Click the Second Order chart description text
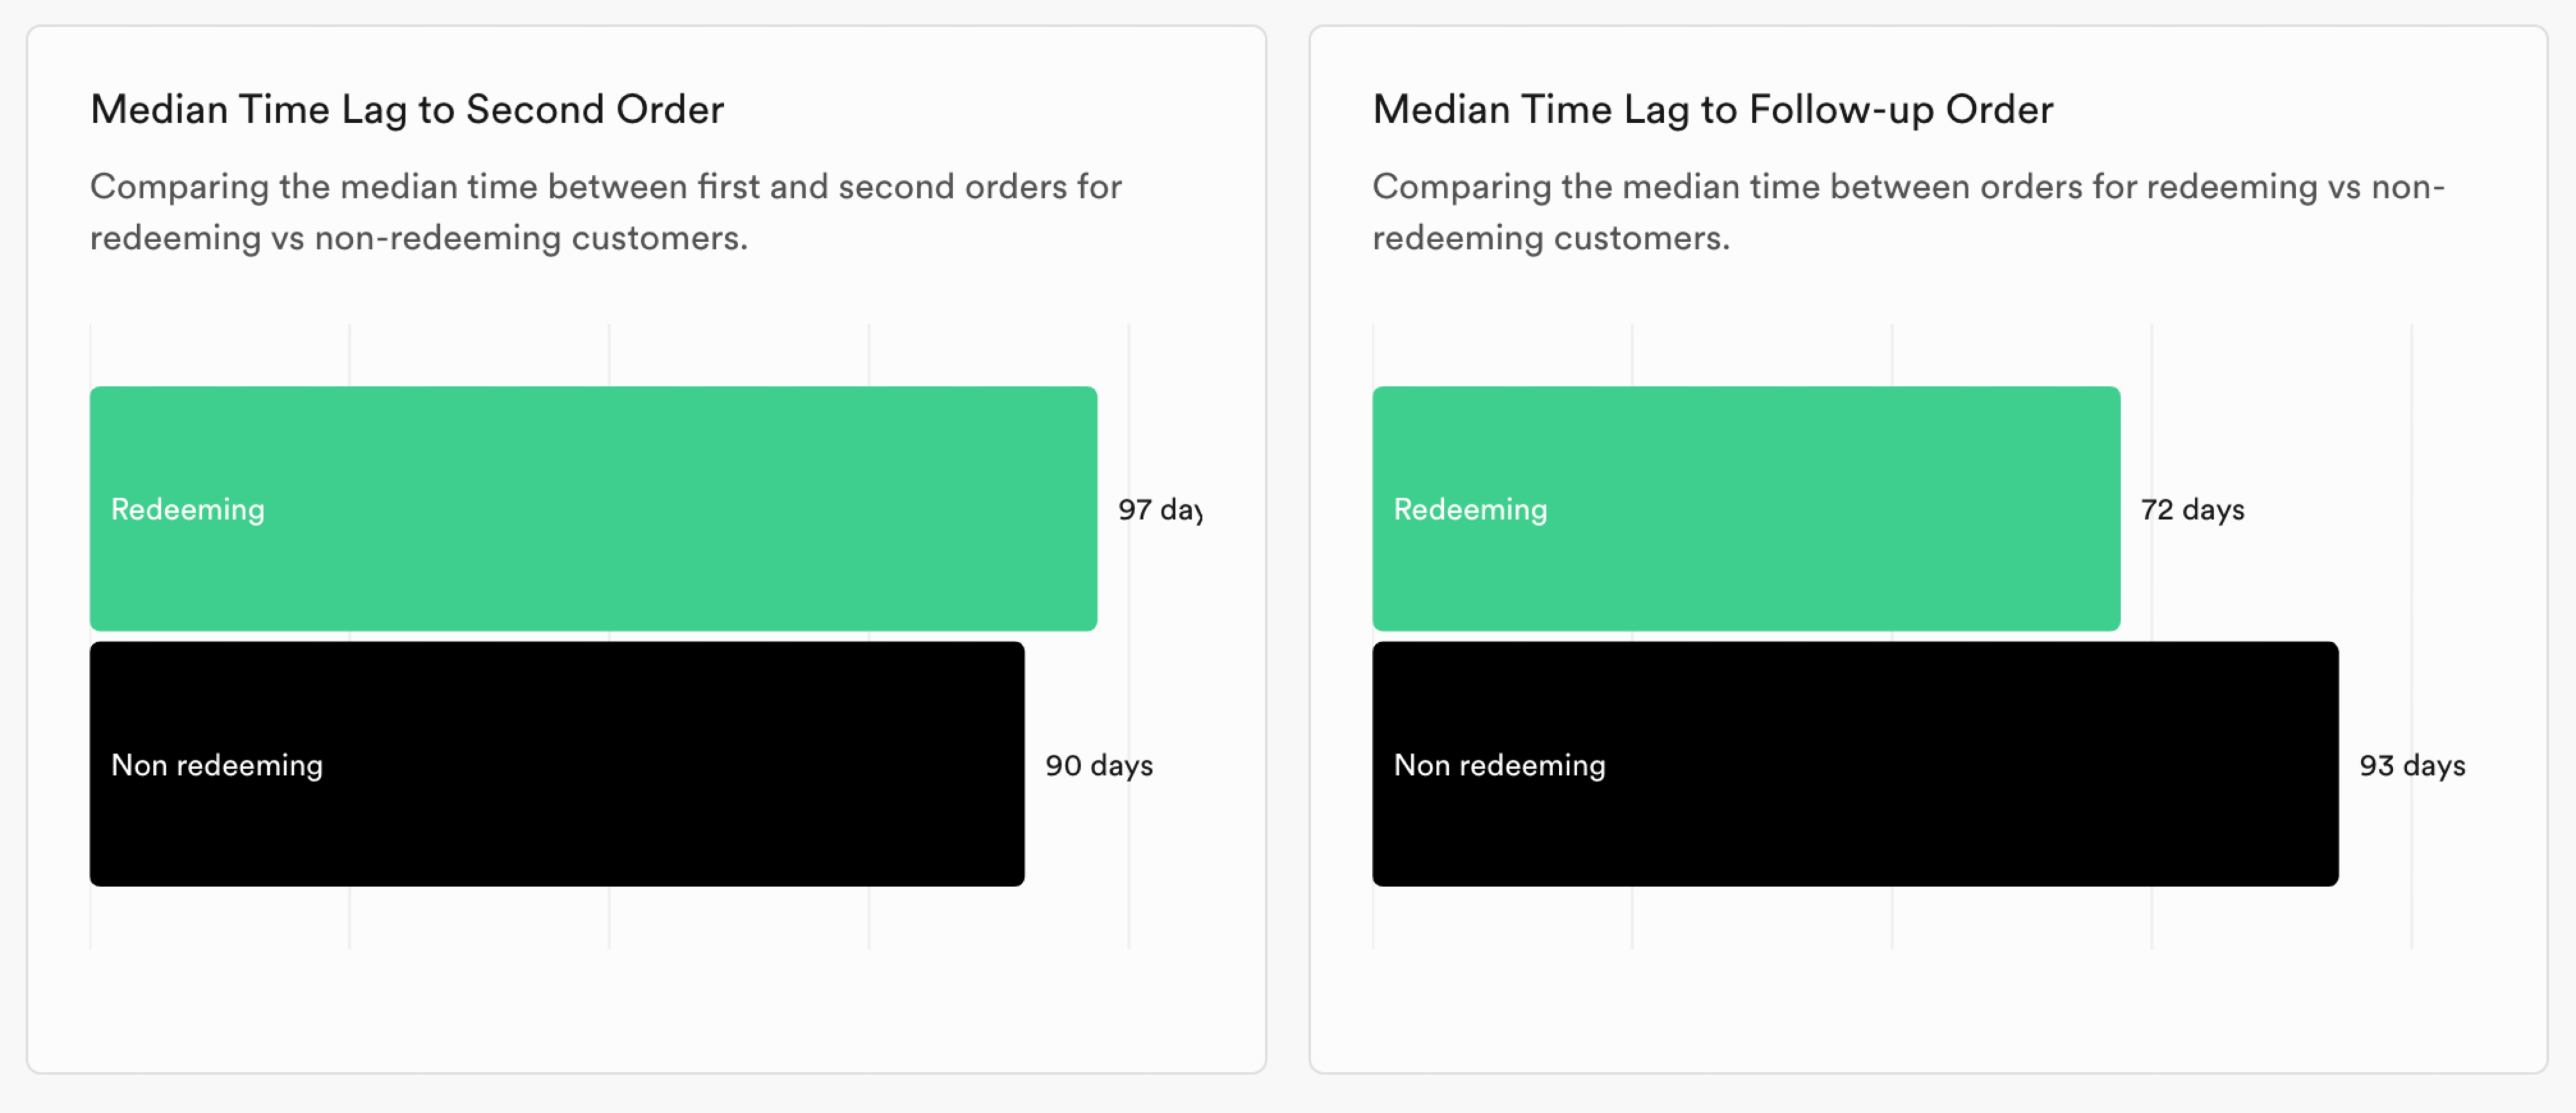 606,212
